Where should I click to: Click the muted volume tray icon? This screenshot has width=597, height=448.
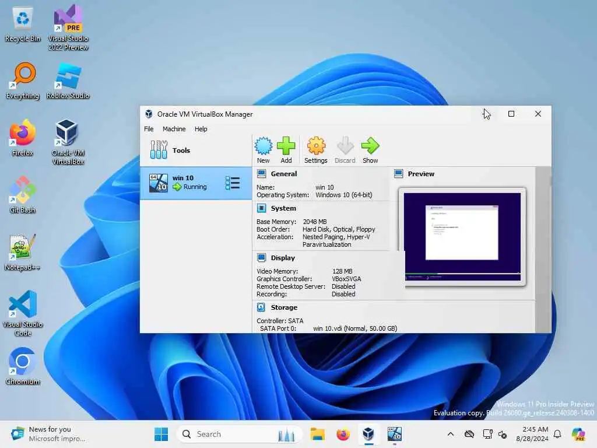[x=503, y=434]
